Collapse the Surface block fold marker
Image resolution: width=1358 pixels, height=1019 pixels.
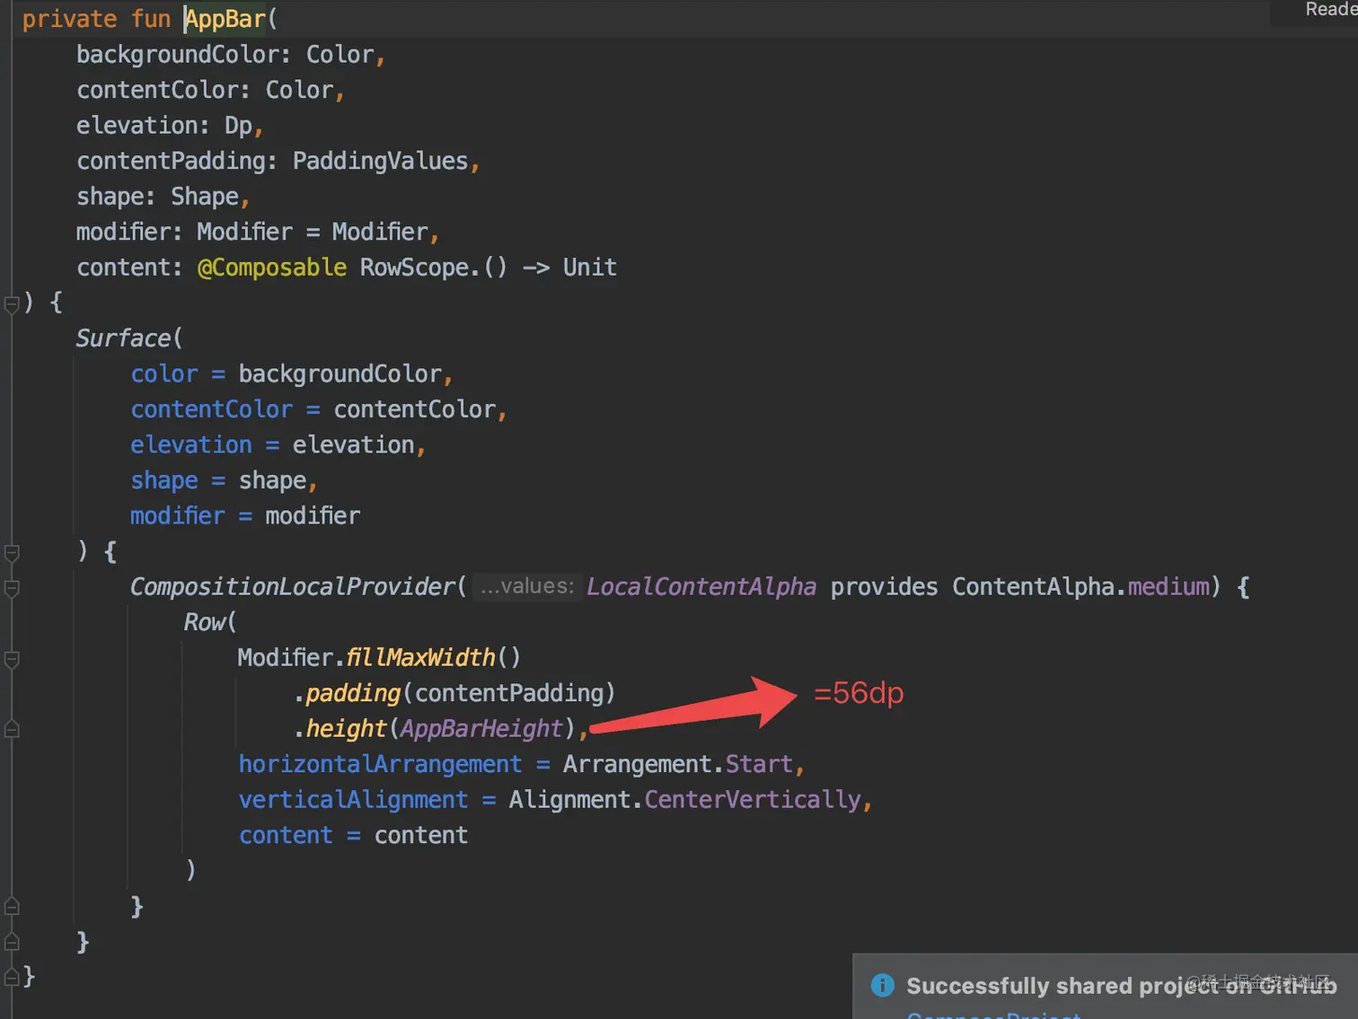tap(12, 552)
